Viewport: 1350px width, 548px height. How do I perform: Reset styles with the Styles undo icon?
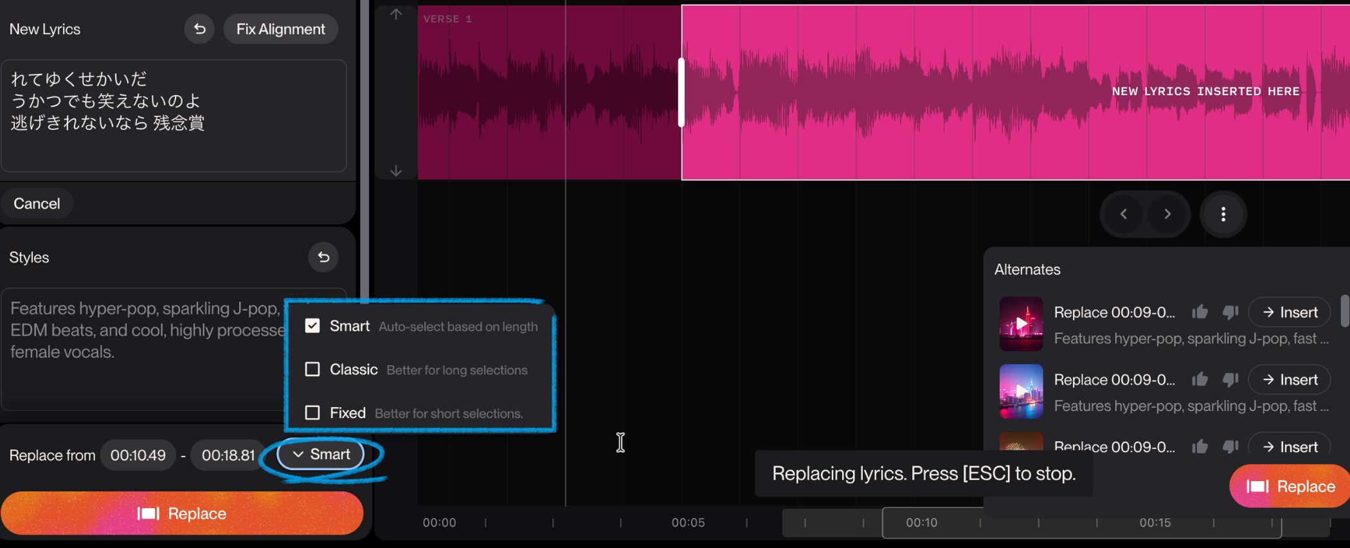tap(323, 257)
